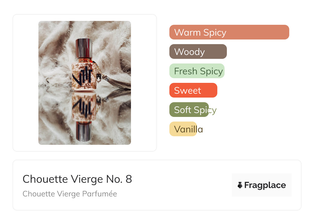Open the Chouette Vierge Parfumée brand link
The image size is (314, 223).
coord(70,194)
